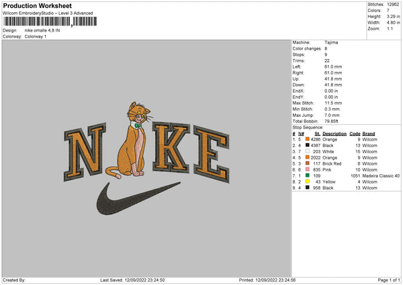Viewport: 403px width, 285px height.
Task: Click the barcode under the worksheet title
Action: [x=50, y=22]
